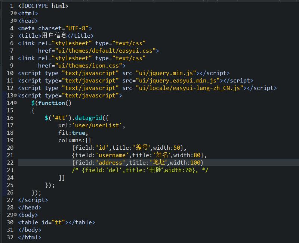This screenshot has width=299, height=243.
Task: Click line number 1 in the gutter
Action: [x=12, y=6]
